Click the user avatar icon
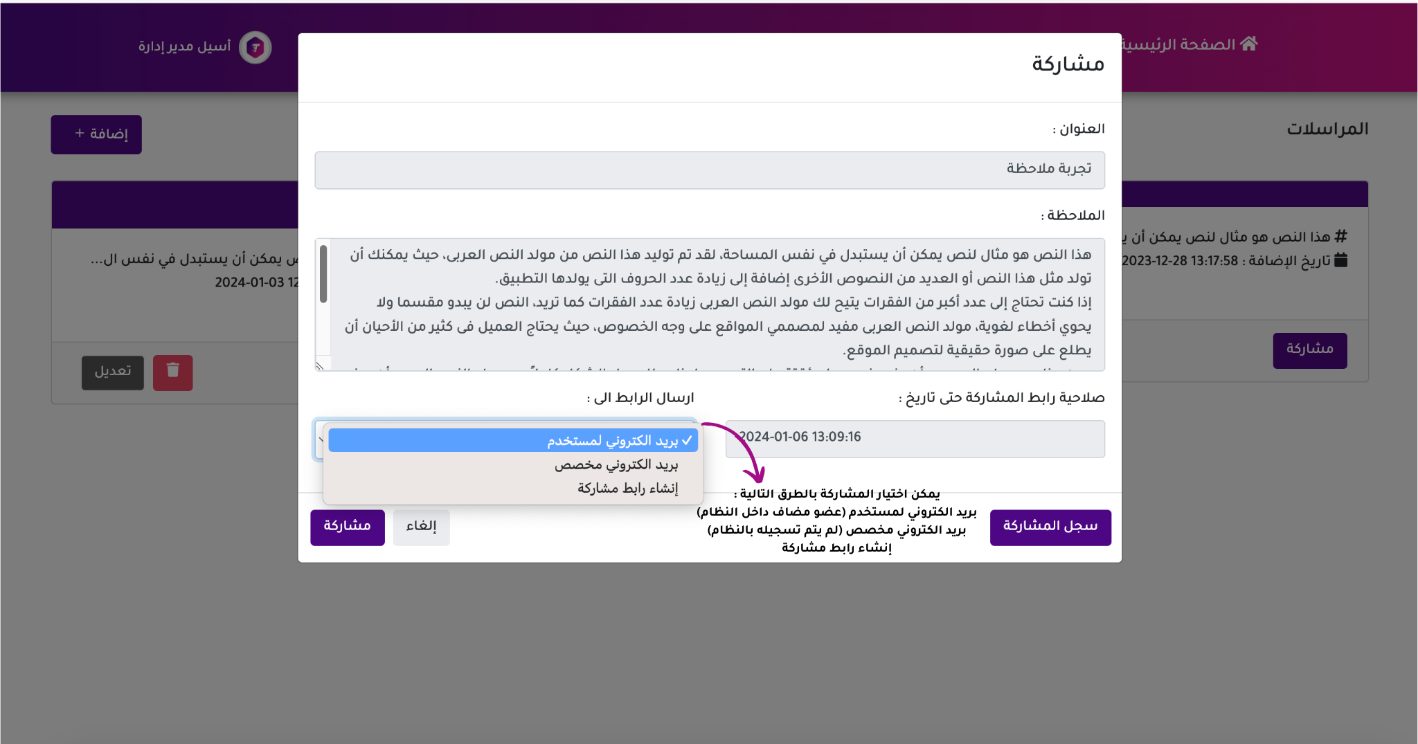1418x744 pixels. click(255, 48)
